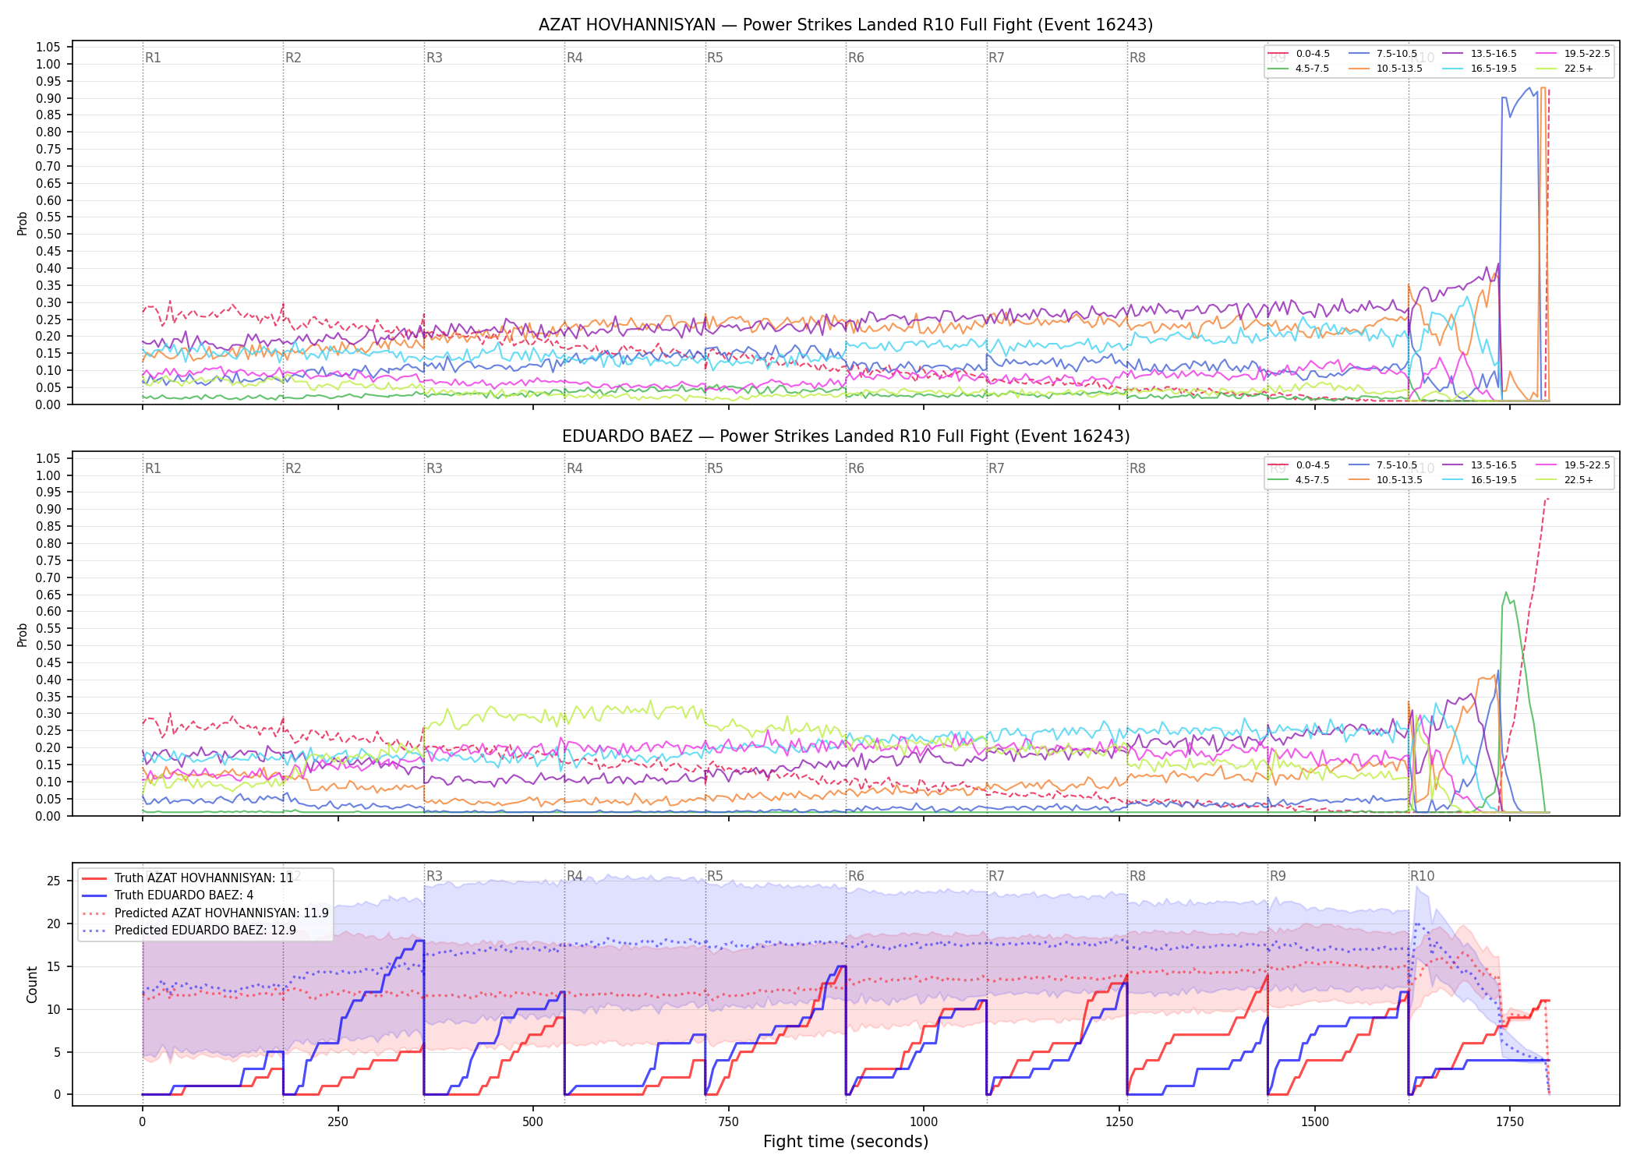Click the 13.5-16.5 legend entry in top chart

click(1480, 54)
